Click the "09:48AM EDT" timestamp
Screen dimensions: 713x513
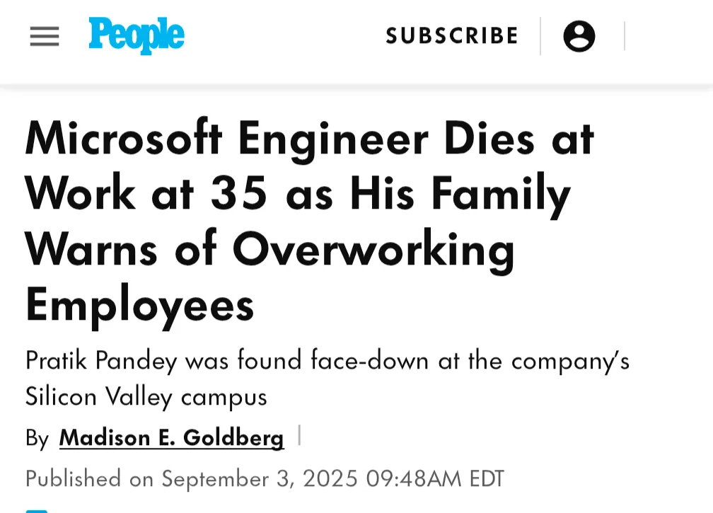(x=435, y=479)
